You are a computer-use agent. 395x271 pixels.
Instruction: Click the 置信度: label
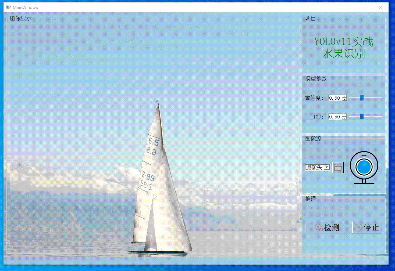click(314, 98)
